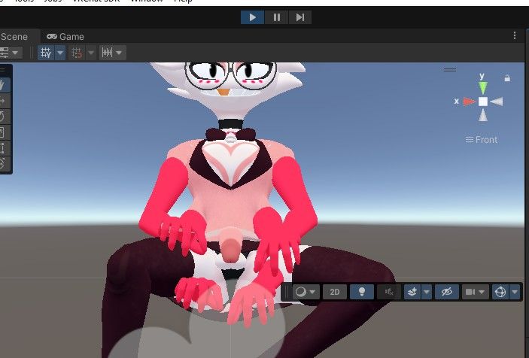Click the red X axis cone on gizmo
This screenshot has width=529, height=358.
tap(470, 102)
